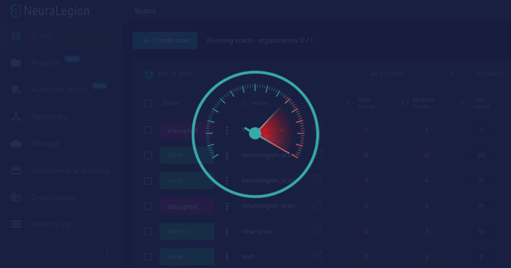Open three-dot menu for test row

point(227,257)
